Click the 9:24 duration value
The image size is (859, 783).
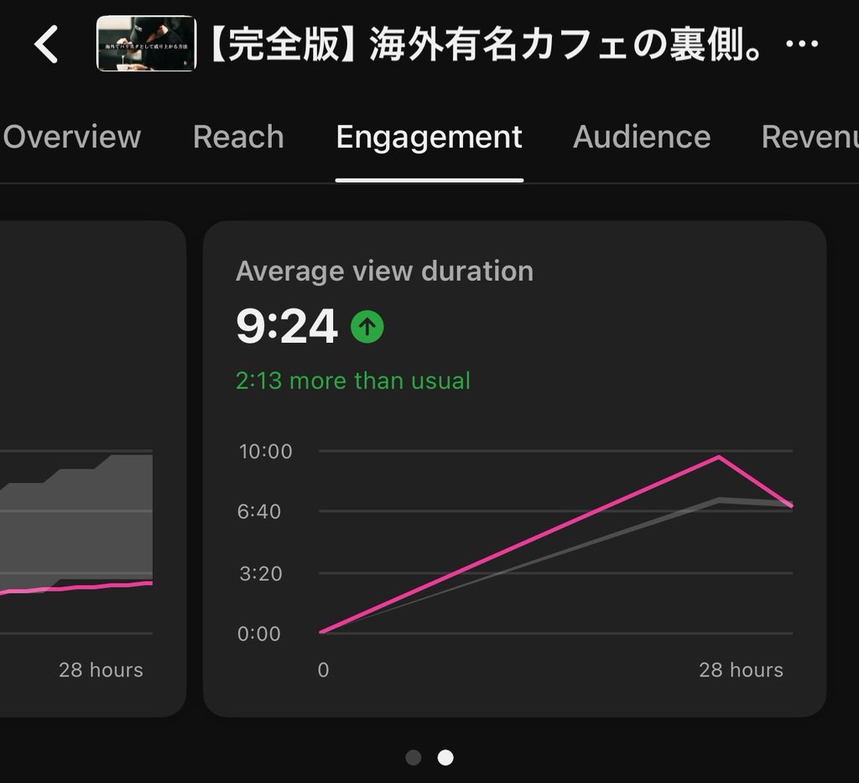[x=287, y=326]
